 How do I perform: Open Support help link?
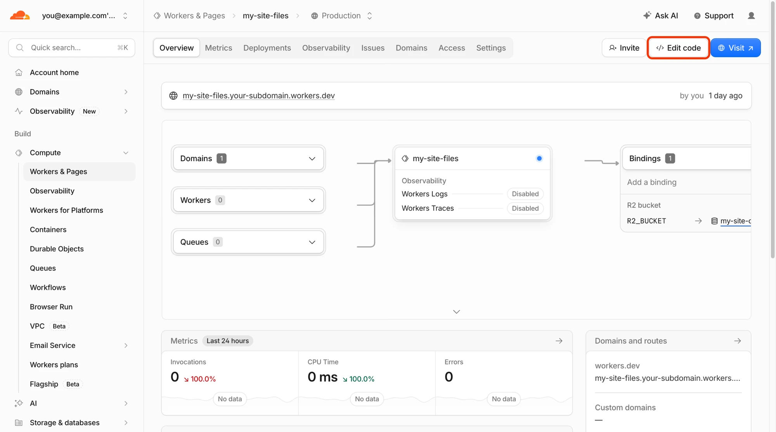714,15
